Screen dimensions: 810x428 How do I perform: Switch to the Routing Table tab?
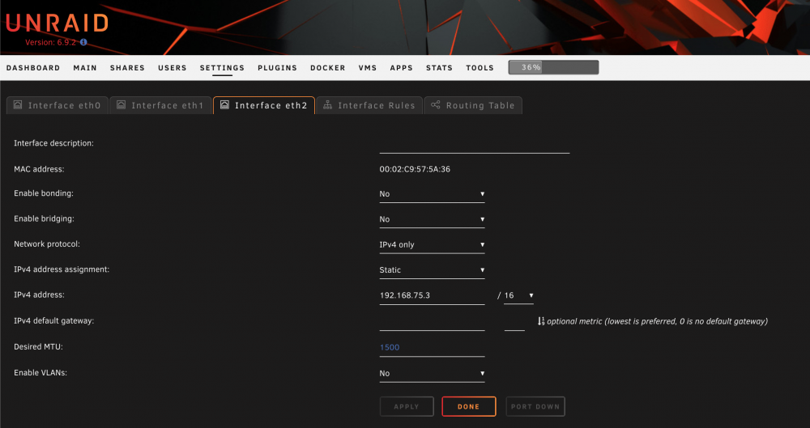coord(473,105)
